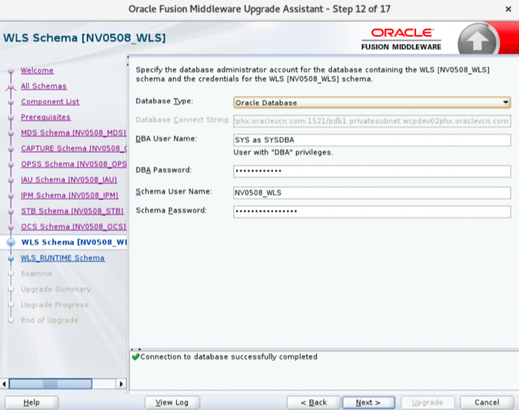Click the Component List step bullet icon
Screen dimensions: 519x410
tap(11, 102)
